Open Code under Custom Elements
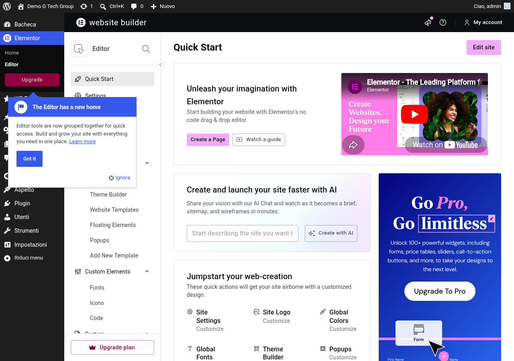 [x=96, y=318]
